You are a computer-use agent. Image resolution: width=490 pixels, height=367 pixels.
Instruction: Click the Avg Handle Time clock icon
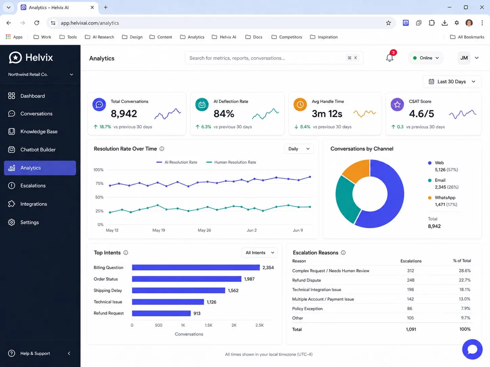point(300,105)
